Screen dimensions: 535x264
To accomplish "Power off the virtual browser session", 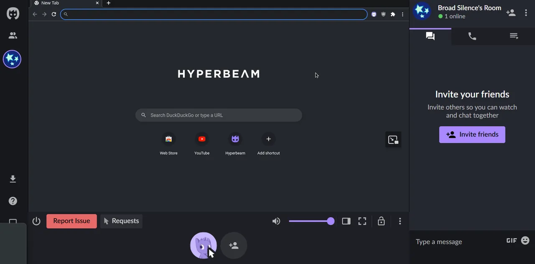I will (36, 221).
